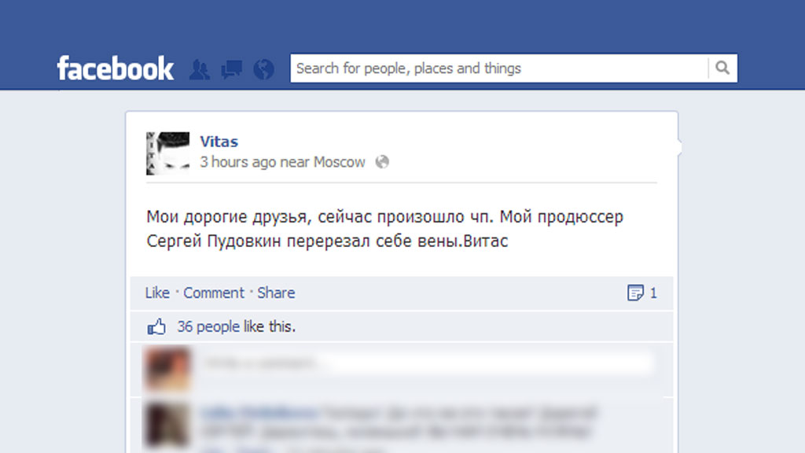805x453 pixels.
Task: Click the blurred write a comment field
Action: [x=427, y=364]
